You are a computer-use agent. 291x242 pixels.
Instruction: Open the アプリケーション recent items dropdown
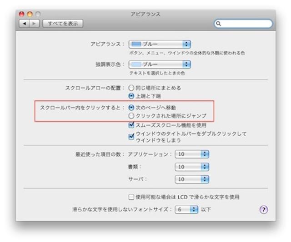coord(192,154)
